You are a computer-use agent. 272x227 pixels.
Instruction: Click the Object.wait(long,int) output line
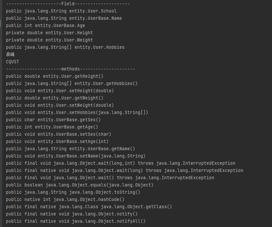[x=121, y=163]
